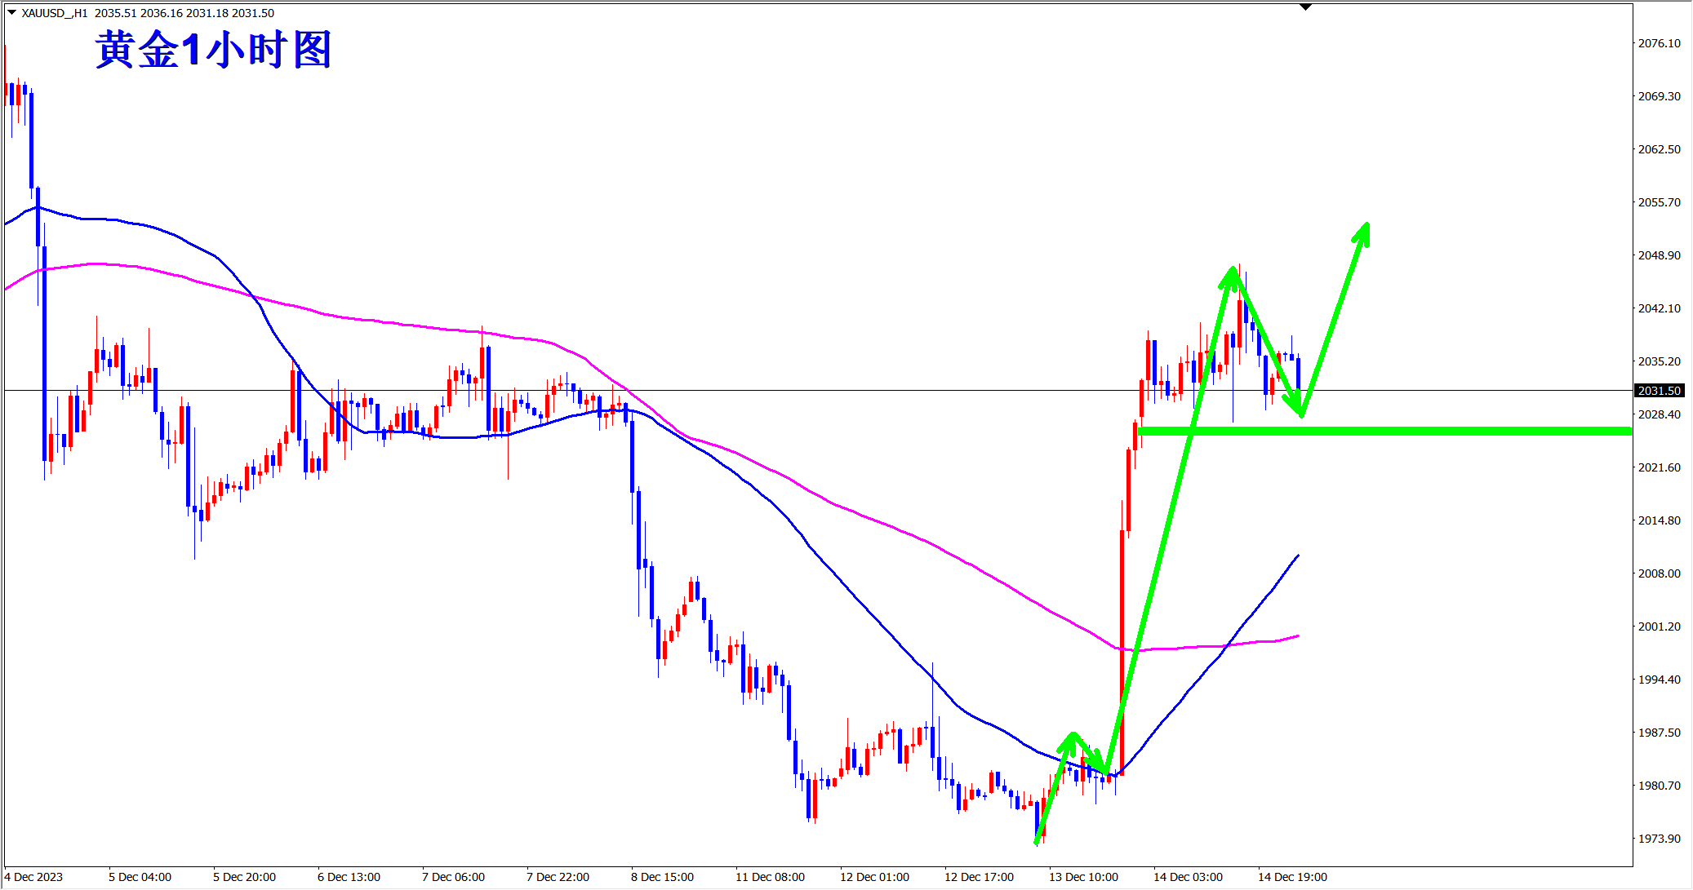Click the 2008.00 price axis label

pos(1659,573)
